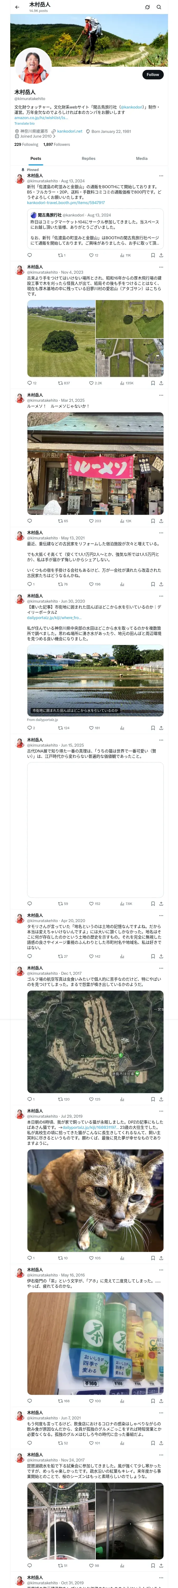
Task: Go back using the top-left arrow
Action: [x=17, y=7]
